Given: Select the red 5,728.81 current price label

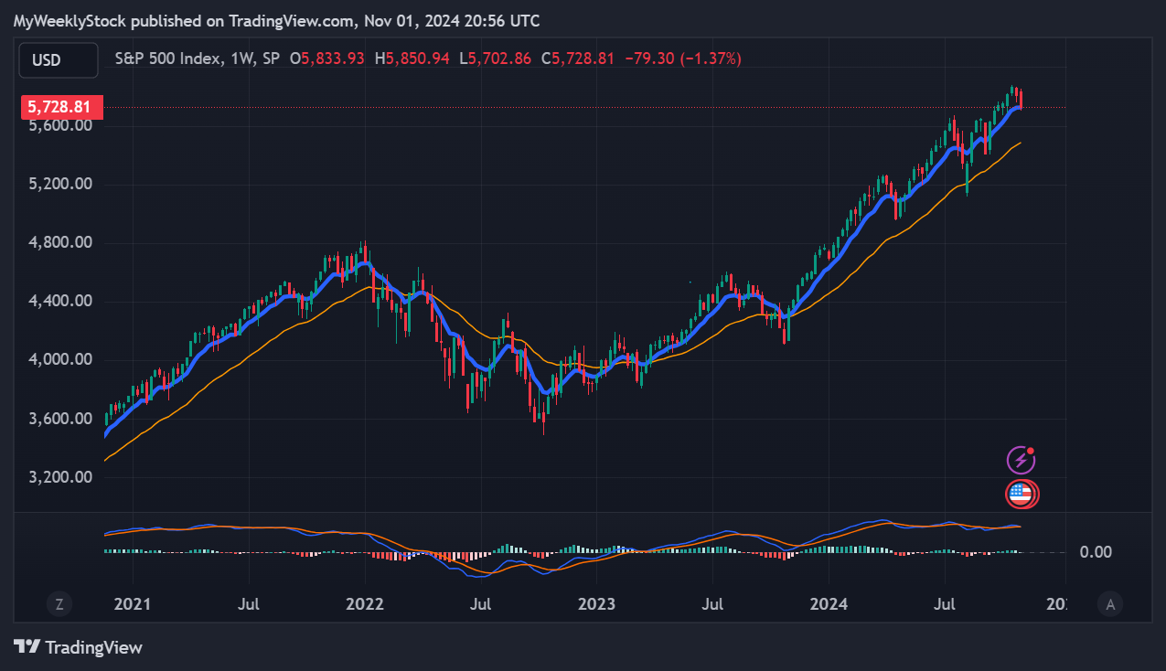Looking at the screenshot, I should 60,107.
